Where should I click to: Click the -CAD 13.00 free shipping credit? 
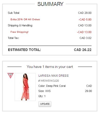[x=84, y=32]
